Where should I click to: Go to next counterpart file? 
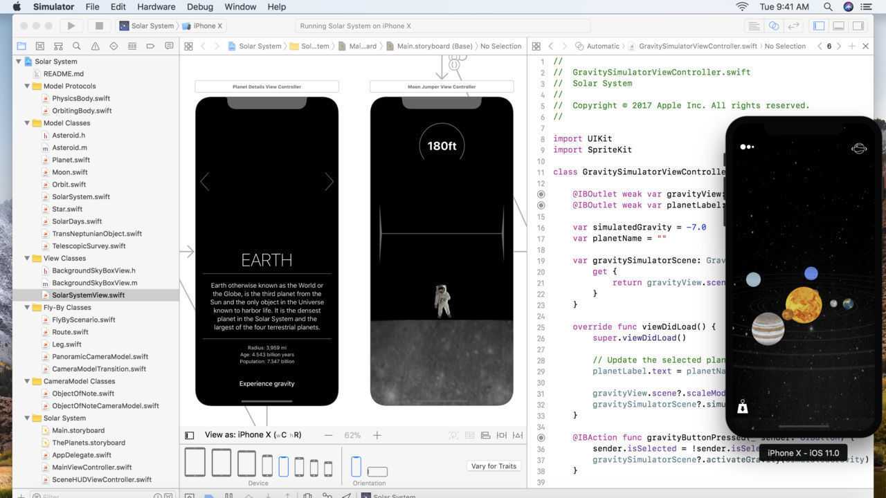click(839, 46)
